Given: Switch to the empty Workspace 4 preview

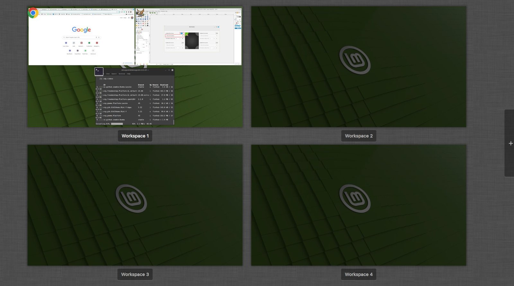Looking at the screenshot, I should point(359,205).
